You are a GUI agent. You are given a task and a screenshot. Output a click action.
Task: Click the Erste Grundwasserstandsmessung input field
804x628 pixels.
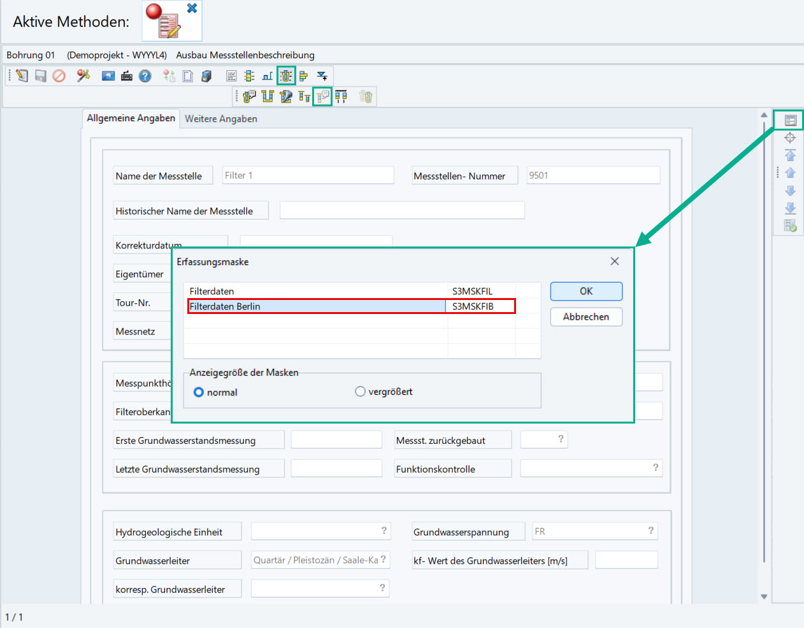[336, 439]
